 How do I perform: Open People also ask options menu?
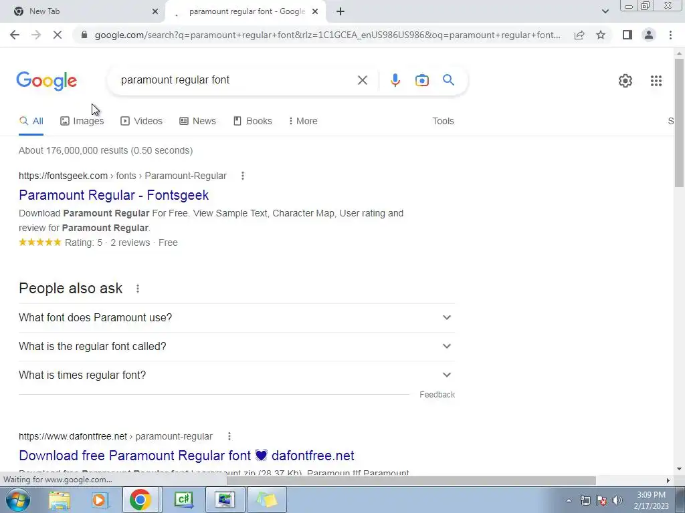[138, 289]
